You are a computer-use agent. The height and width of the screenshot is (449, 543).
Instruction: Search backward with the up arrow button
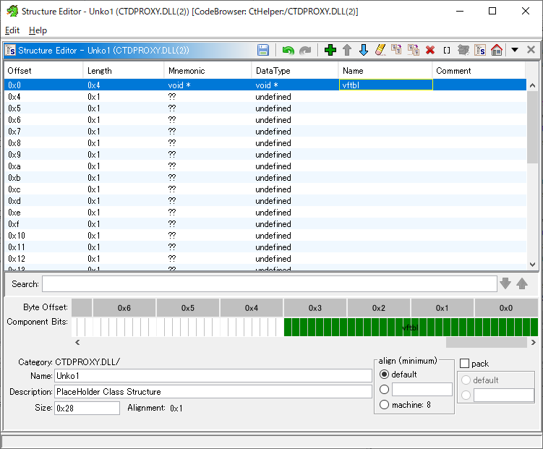point(522,283)
